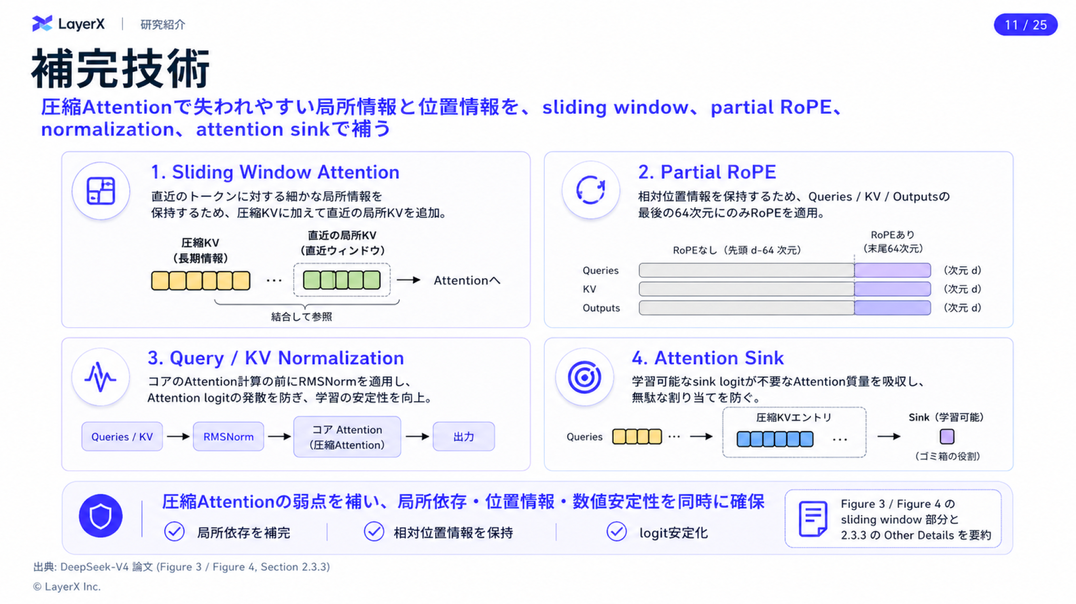Click the Query / KV Normalization waveform icon
This screenshot has height=604, width=1076.
pos(100,377)
